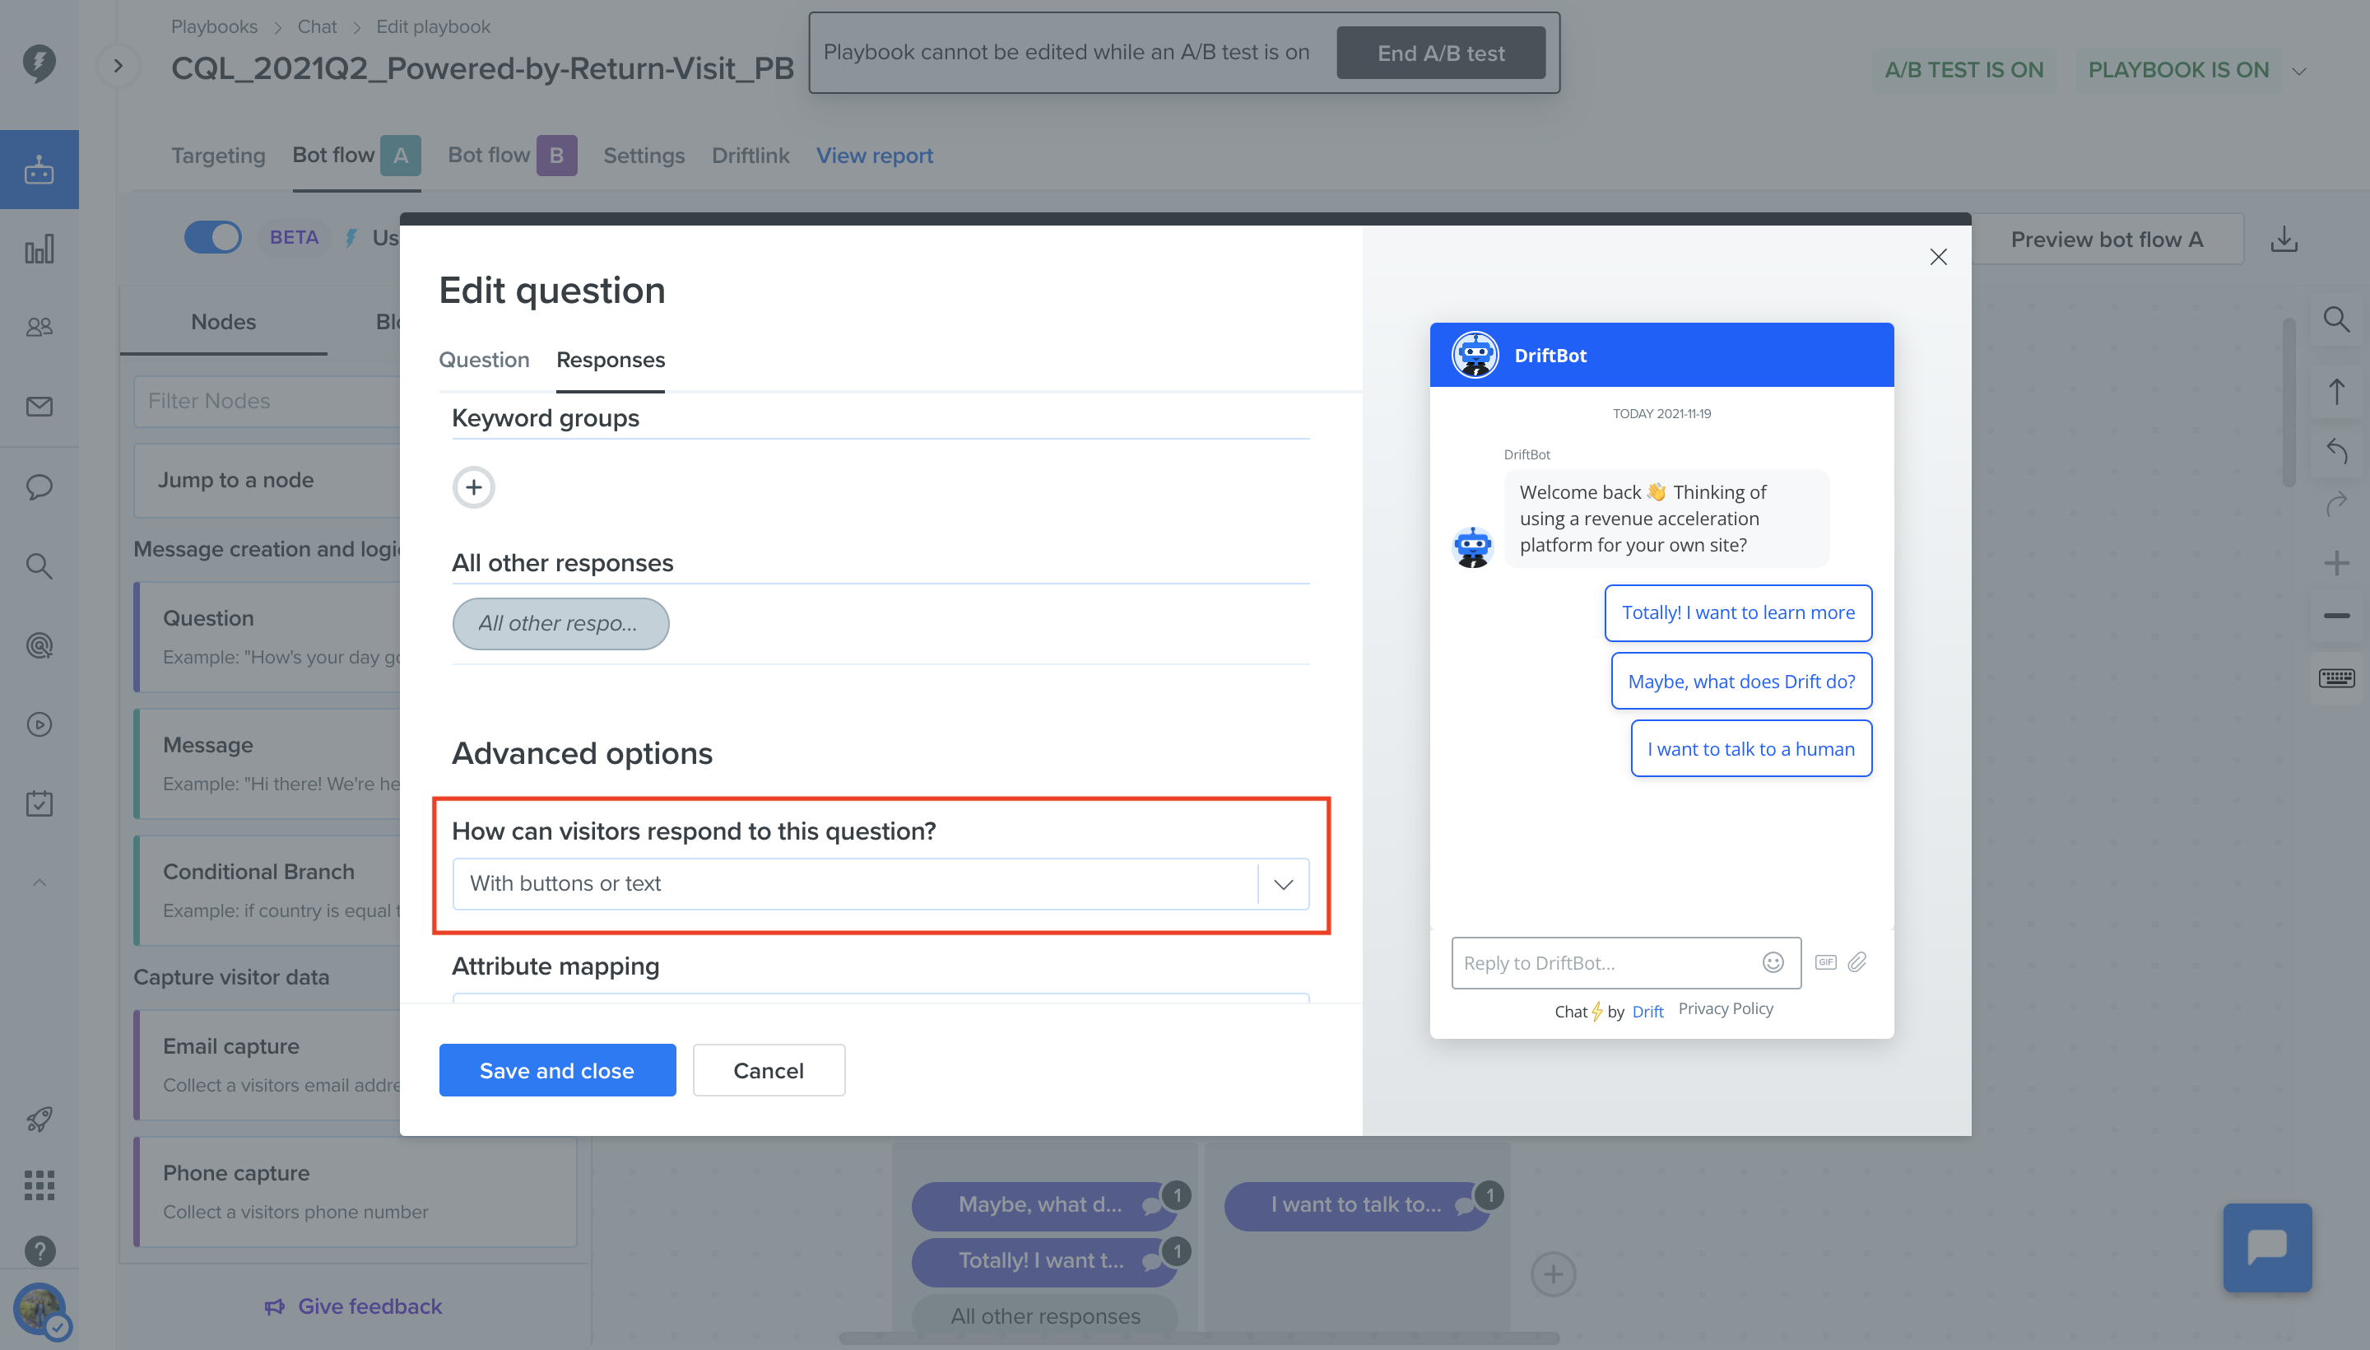Open the View report link
Viewport: 2370px width, 1350px height.
[874, 156]
